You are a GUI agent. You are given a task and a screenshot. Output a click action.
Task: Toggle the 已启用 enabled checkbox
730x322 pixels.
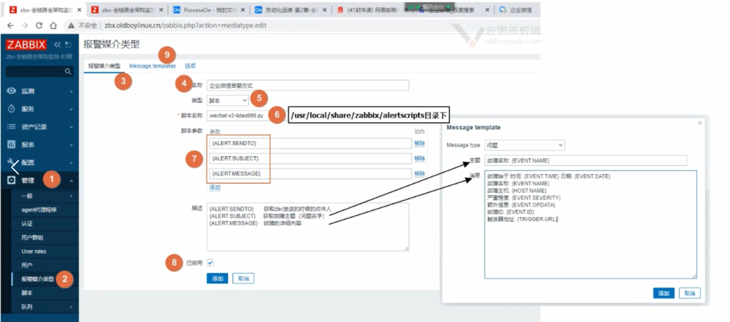[x=210, y=263]
